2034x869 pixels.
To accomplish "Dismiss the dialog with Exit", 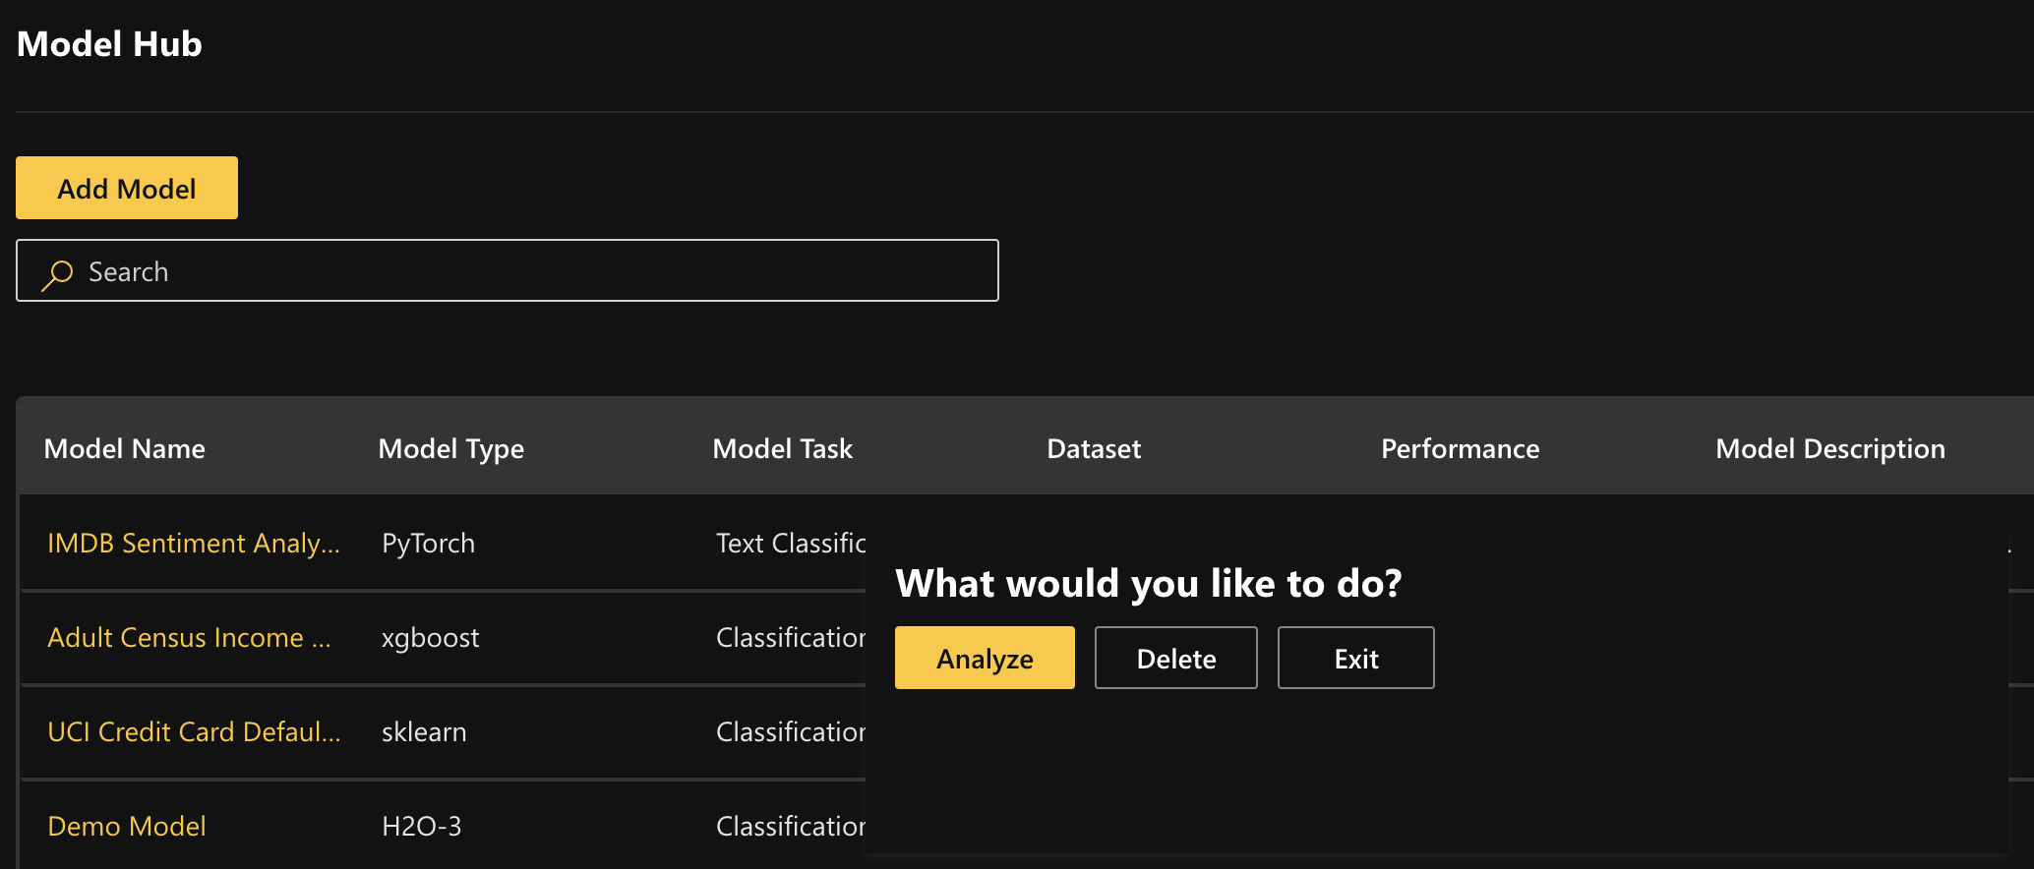I will (x=1355, y=659).
